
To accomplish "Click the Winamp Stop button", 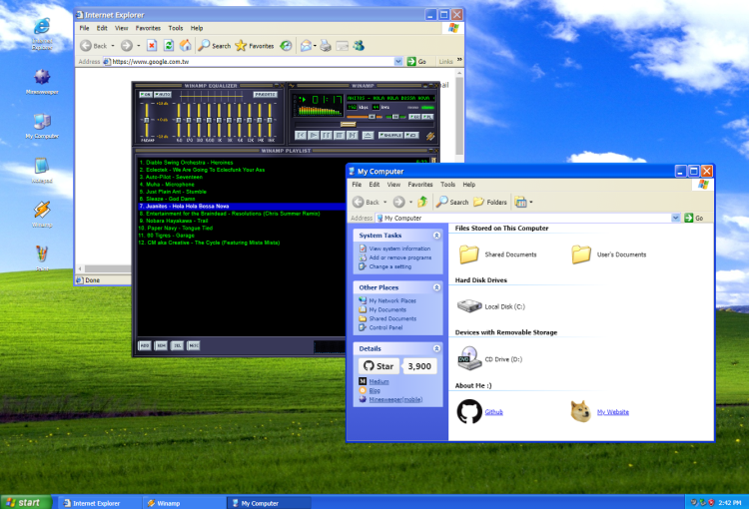I will [x=340, y=135].
